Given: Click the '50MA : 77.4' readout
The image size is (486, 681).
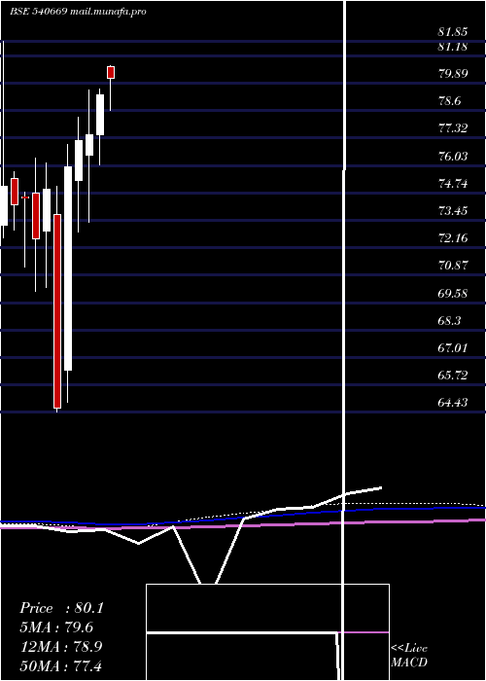Looking at the screenshot, I should point(61,665).
